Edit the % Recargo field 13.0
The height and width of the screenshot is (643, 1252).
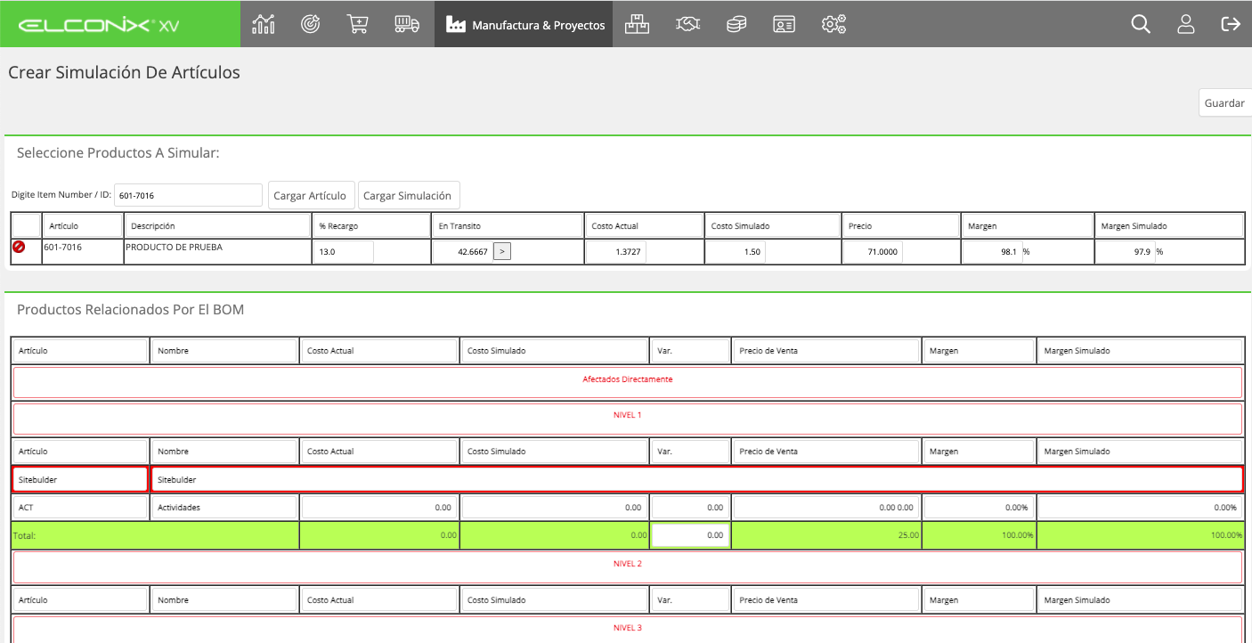343,252
